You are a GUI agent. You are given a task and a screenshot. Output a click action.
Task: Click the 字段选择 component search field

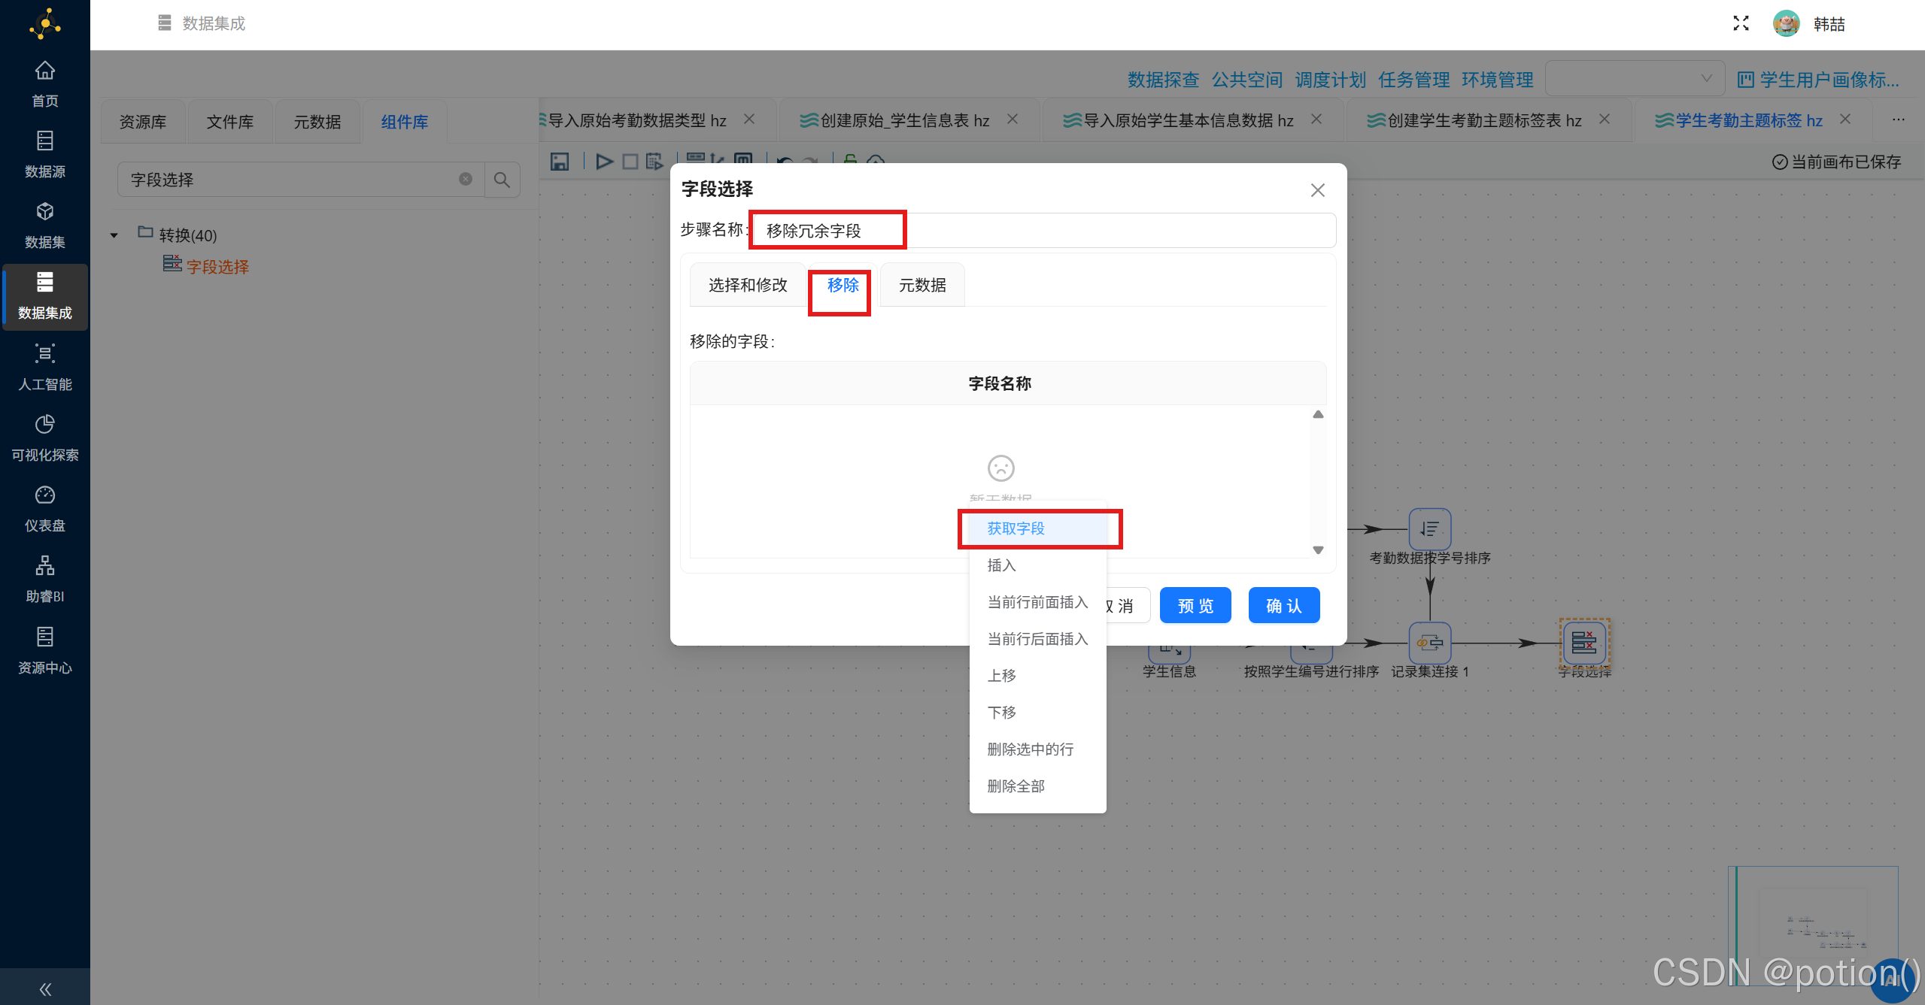[x=301, y=180]
